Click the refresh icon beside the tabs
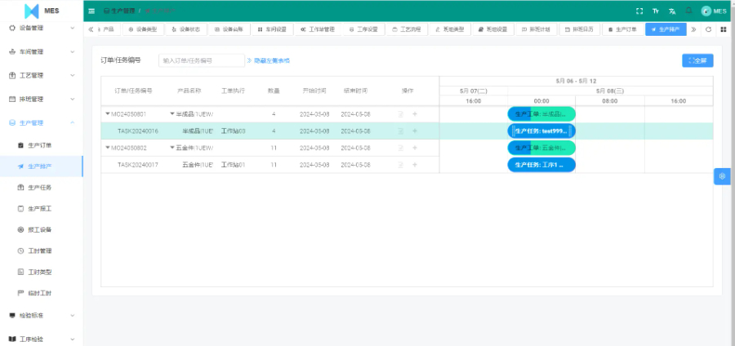 [x=708, y=29]
